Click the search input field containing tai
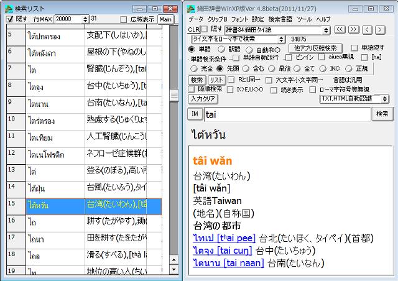The image size is (398, 281). (x=286, y=114)
